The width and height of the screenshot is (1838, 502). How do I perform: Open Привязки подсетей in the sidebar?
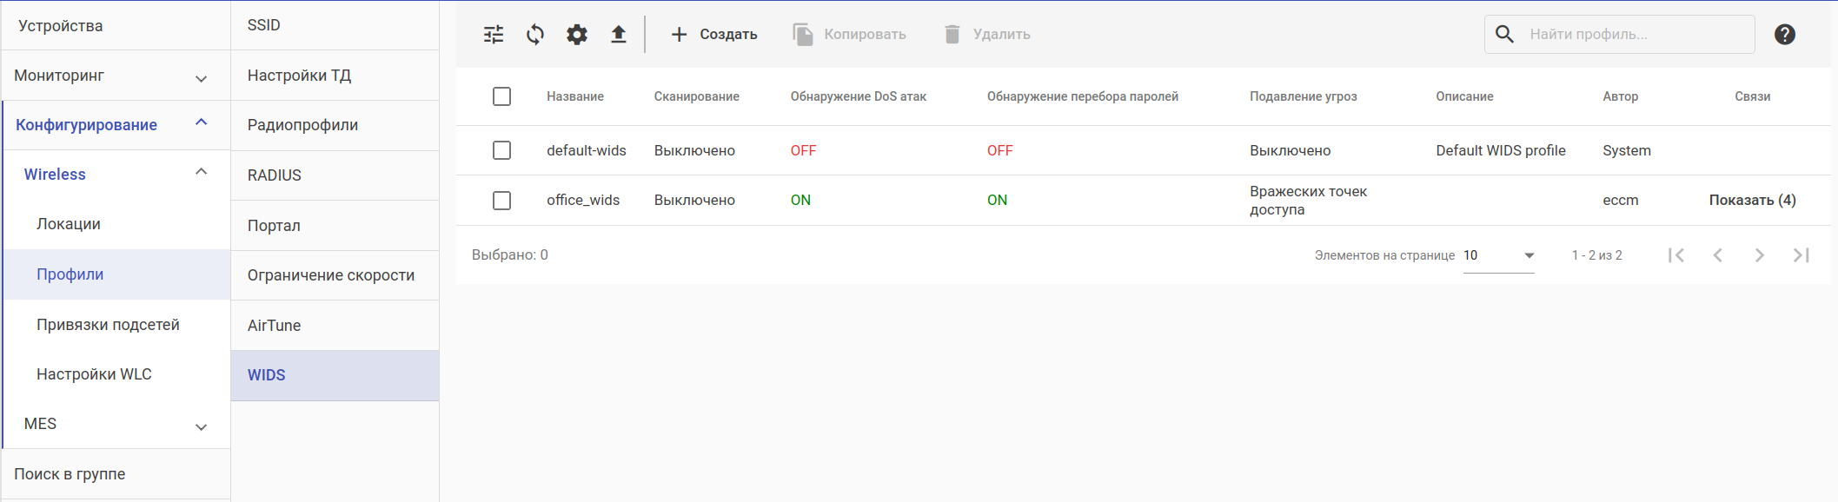click(x=108, y=325)
